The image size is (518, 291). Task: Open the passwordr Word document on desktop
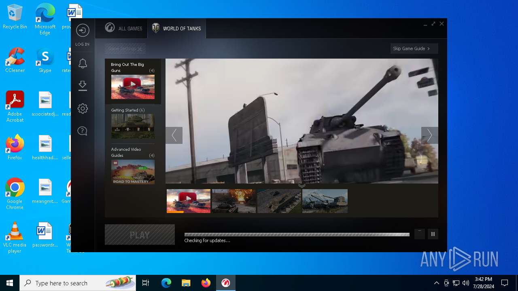point(45,235)
